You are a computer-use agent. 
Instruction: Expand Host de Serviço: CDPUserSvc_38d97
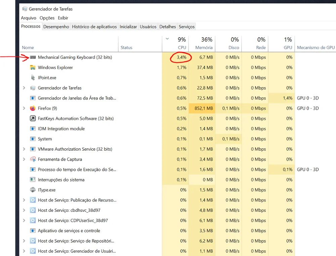pos(24,220)
